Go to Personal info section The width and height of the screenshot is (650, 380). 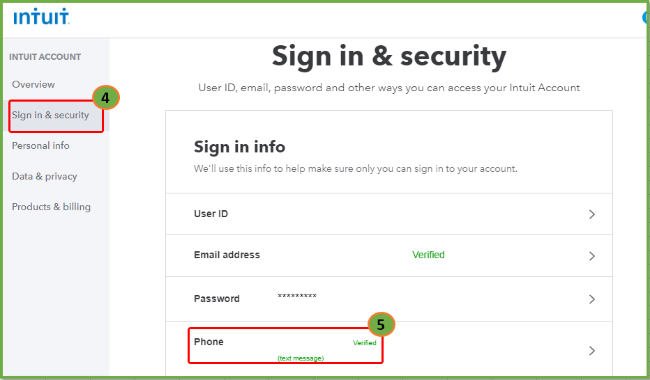[40, 145]
